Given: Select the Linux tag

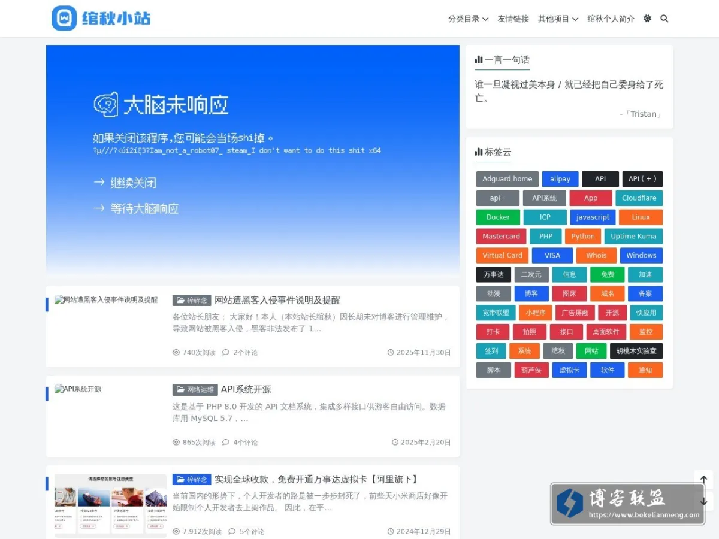Looking at the screenshot, I should tap(641, 217).
